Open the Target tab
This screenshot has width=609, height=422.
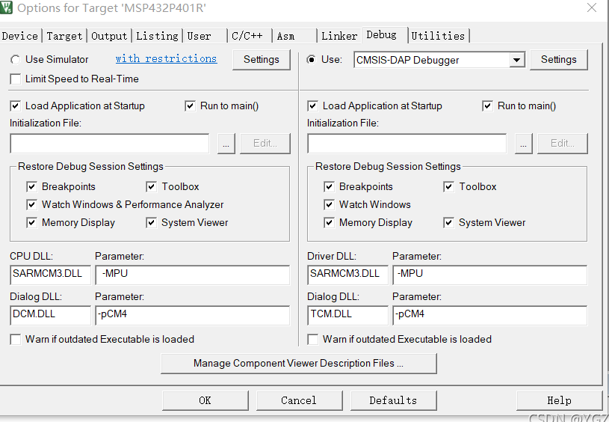(64, 36)
